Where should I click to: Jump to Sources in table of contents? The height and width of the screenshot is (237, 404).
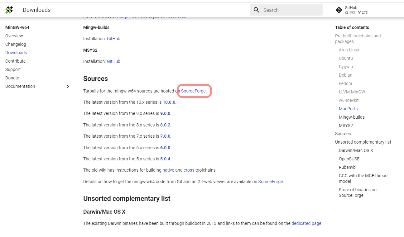coord(343,134)
